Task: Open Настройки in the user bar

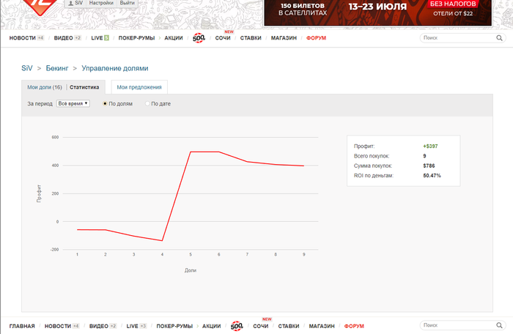Action: (101, 3)
